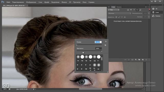This screenshot has width=164, height=92.
Task: Open the layer opacity dropdown arrow
Action: point(149,13)
